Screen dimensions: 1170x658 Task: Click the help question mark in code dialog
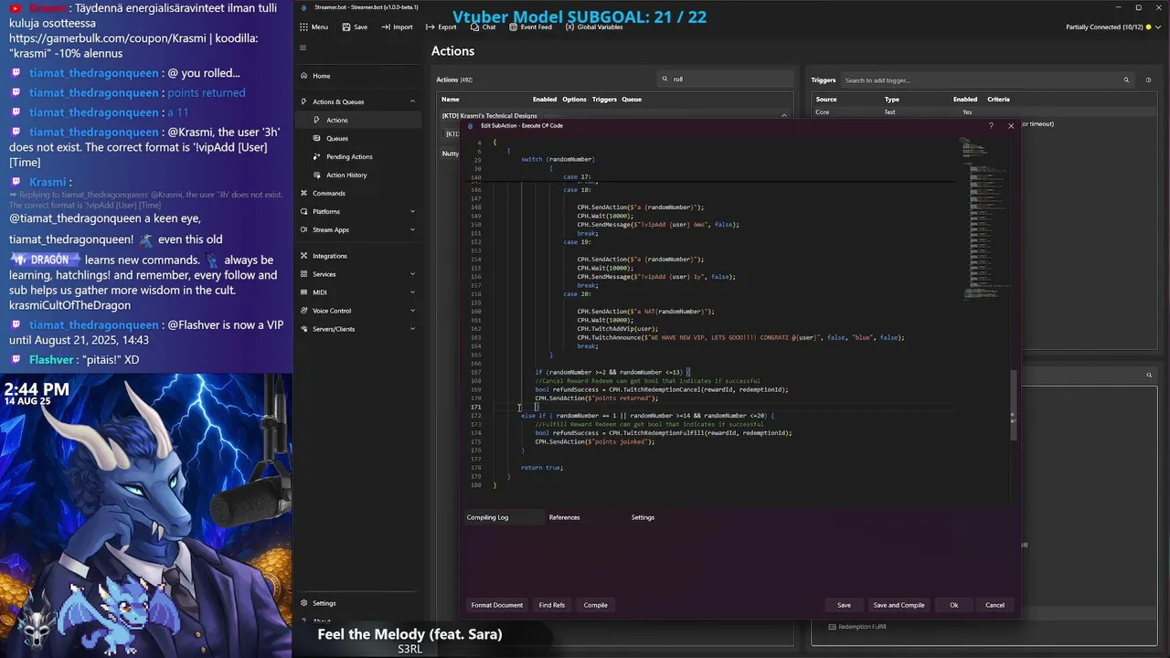(x=991, y=126)
